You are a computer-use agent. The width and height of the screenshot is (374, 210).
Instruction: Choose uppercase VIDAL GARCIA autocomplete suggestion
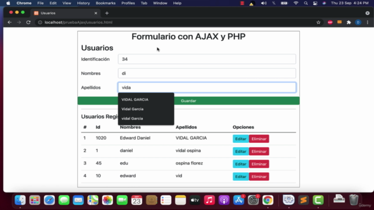pyautogui.click(x=146, y=100)
